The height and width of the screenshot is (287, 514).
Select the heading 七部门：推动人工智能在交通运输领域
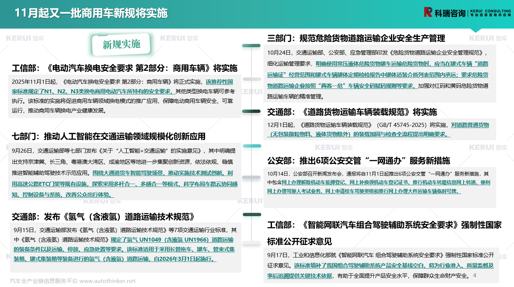(109, 136)
